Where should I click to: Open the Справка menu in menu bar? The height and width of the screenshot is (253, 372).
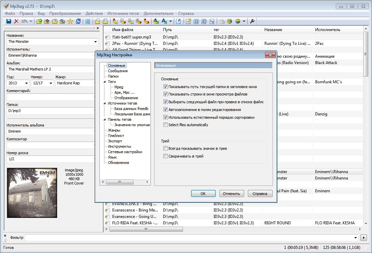pos(186,13)
